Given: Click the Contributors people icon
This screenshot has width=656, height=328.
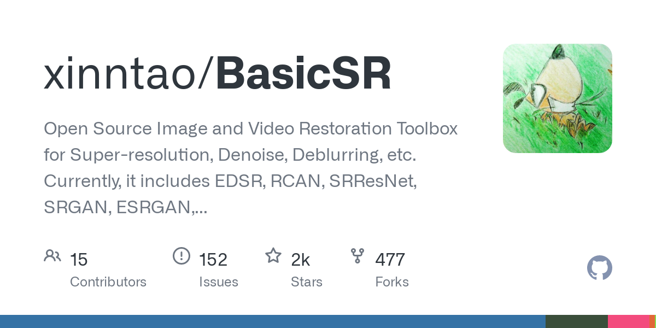Looking at the screenshot, I should click(x=52, y=255).
